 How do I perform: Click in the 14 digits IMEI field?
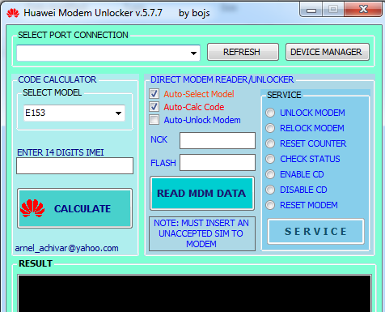click(x=74, y=165)
